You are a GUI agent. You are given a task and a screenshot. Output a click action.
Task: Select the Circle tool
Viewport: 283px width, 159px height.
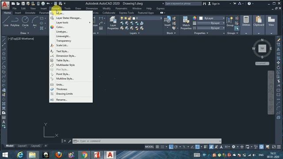click(25, 21)
